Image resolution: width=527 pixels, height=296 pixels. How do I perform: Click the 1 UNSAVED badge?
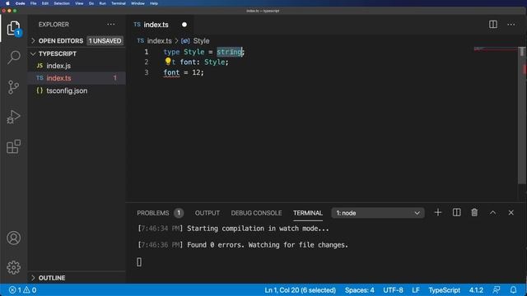point(105,41)
